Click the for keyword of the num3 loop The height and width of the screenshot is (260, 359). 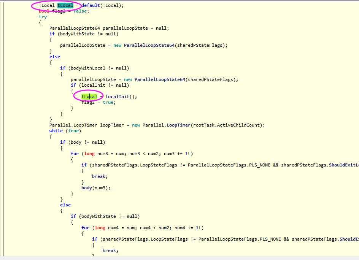(75, 154)
